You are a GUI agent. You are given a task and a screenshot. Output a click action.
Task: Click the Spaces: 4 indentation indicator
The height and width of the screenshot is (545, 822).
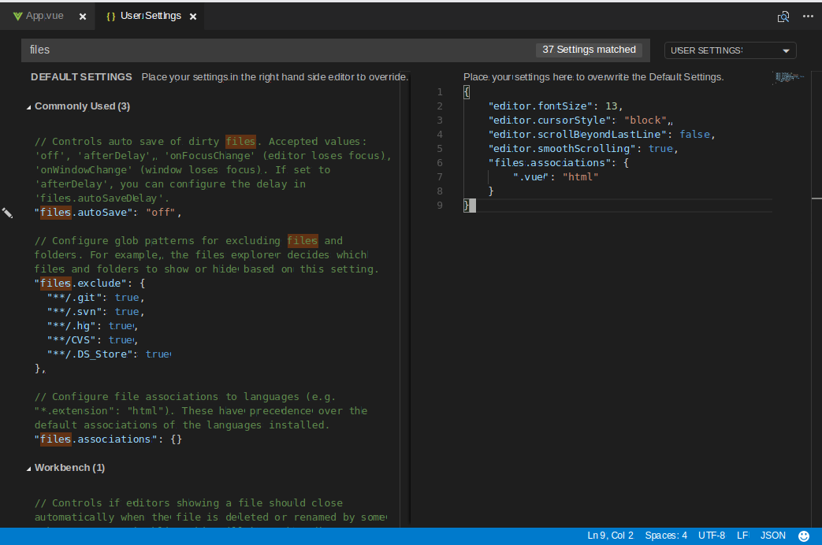click(x=666, y=535)
